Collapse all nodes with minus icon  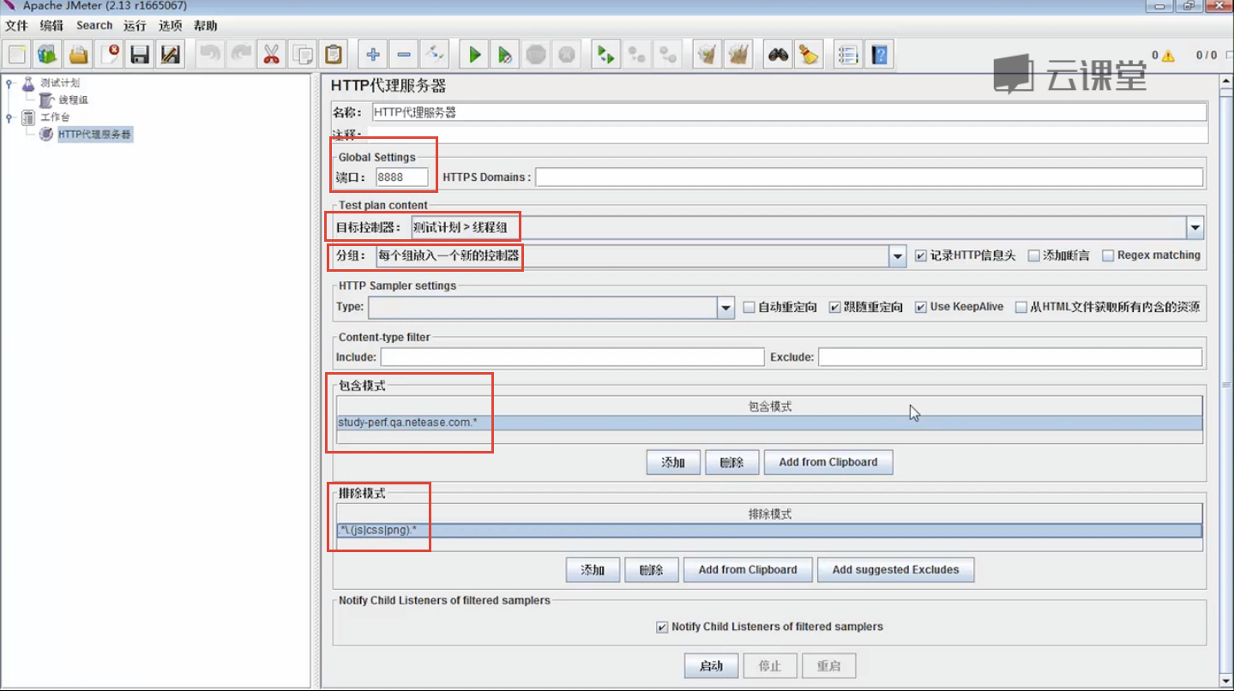point(404,55)
